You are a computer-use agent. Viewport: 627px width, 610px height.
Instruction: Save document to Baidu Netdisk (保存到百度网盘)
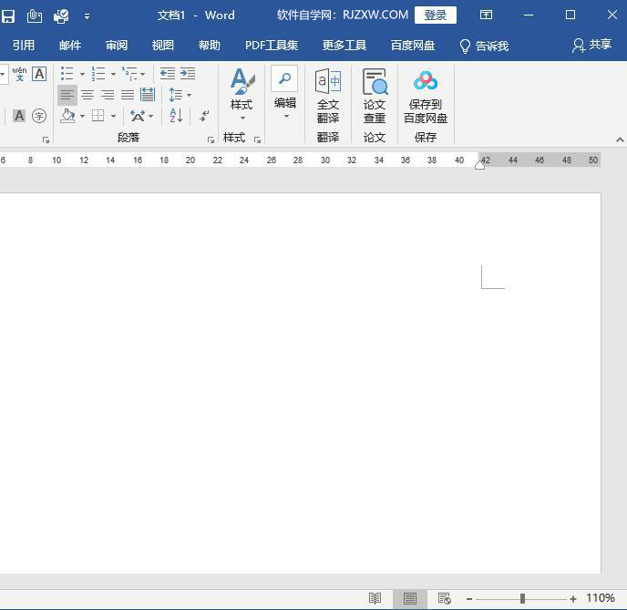click(x=426, y=97)
